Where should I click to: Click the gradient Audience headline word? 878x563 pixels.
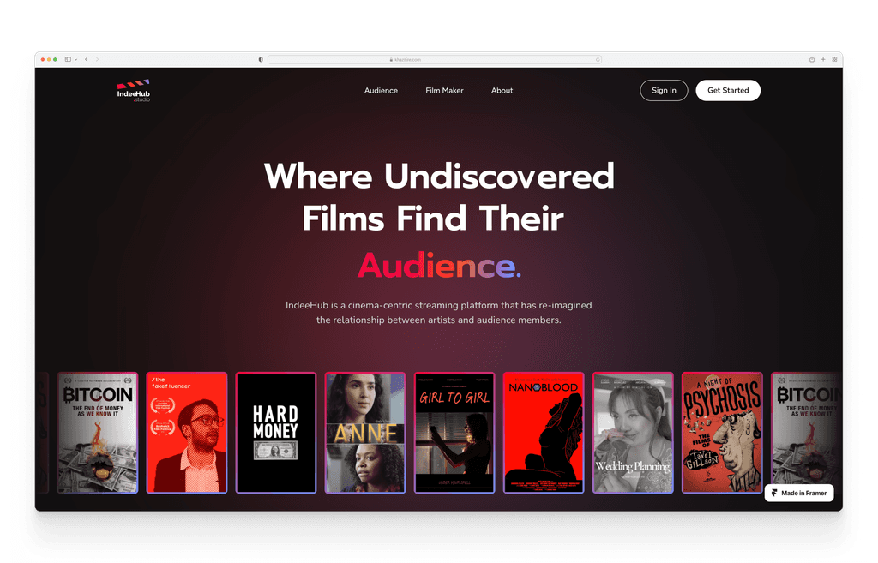(x=439, y=266)
